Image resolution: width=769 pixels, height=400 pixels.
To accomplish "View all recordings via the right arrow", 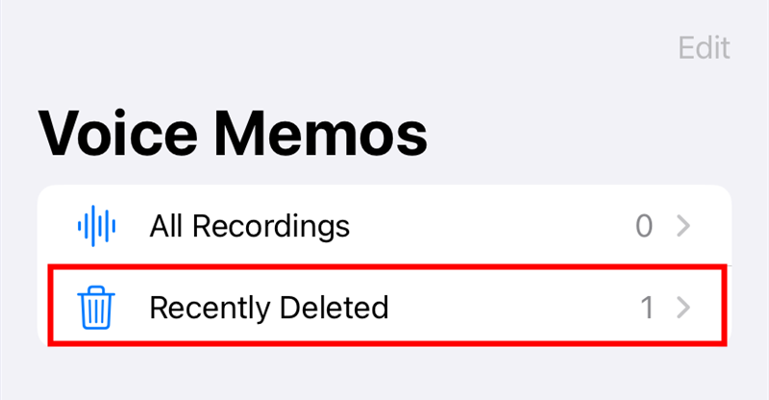I will (x=683, y=227).
